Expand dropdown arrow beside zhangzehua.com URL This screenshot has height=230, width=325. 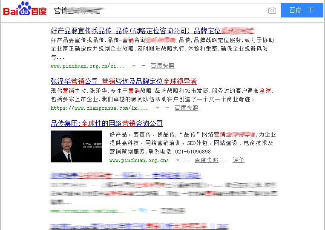point(158,108)
